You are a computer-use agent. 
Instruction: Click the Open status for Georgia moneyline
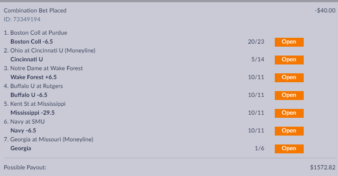[x=289, y=149]
